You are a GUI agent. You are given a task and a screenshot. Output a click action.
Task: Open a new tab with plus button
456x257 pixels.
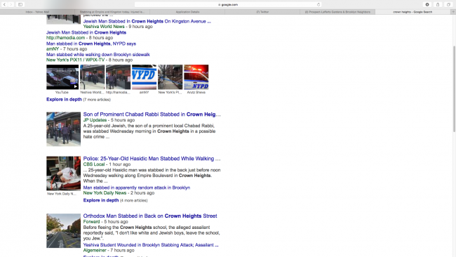(x=453, y=12)
